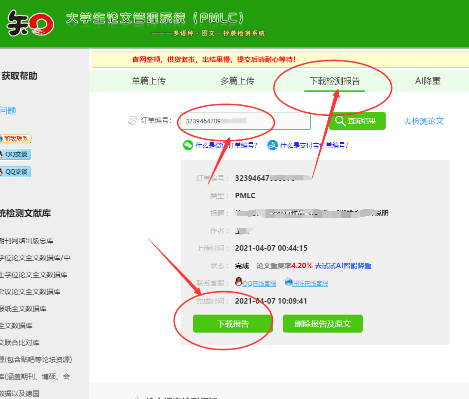The image size is (469, 399).
Task: Click the WeChat order number icon
Action: [188, 145]
